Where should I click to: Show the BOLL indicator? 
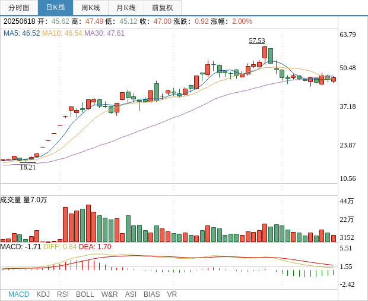pos(85,294)
